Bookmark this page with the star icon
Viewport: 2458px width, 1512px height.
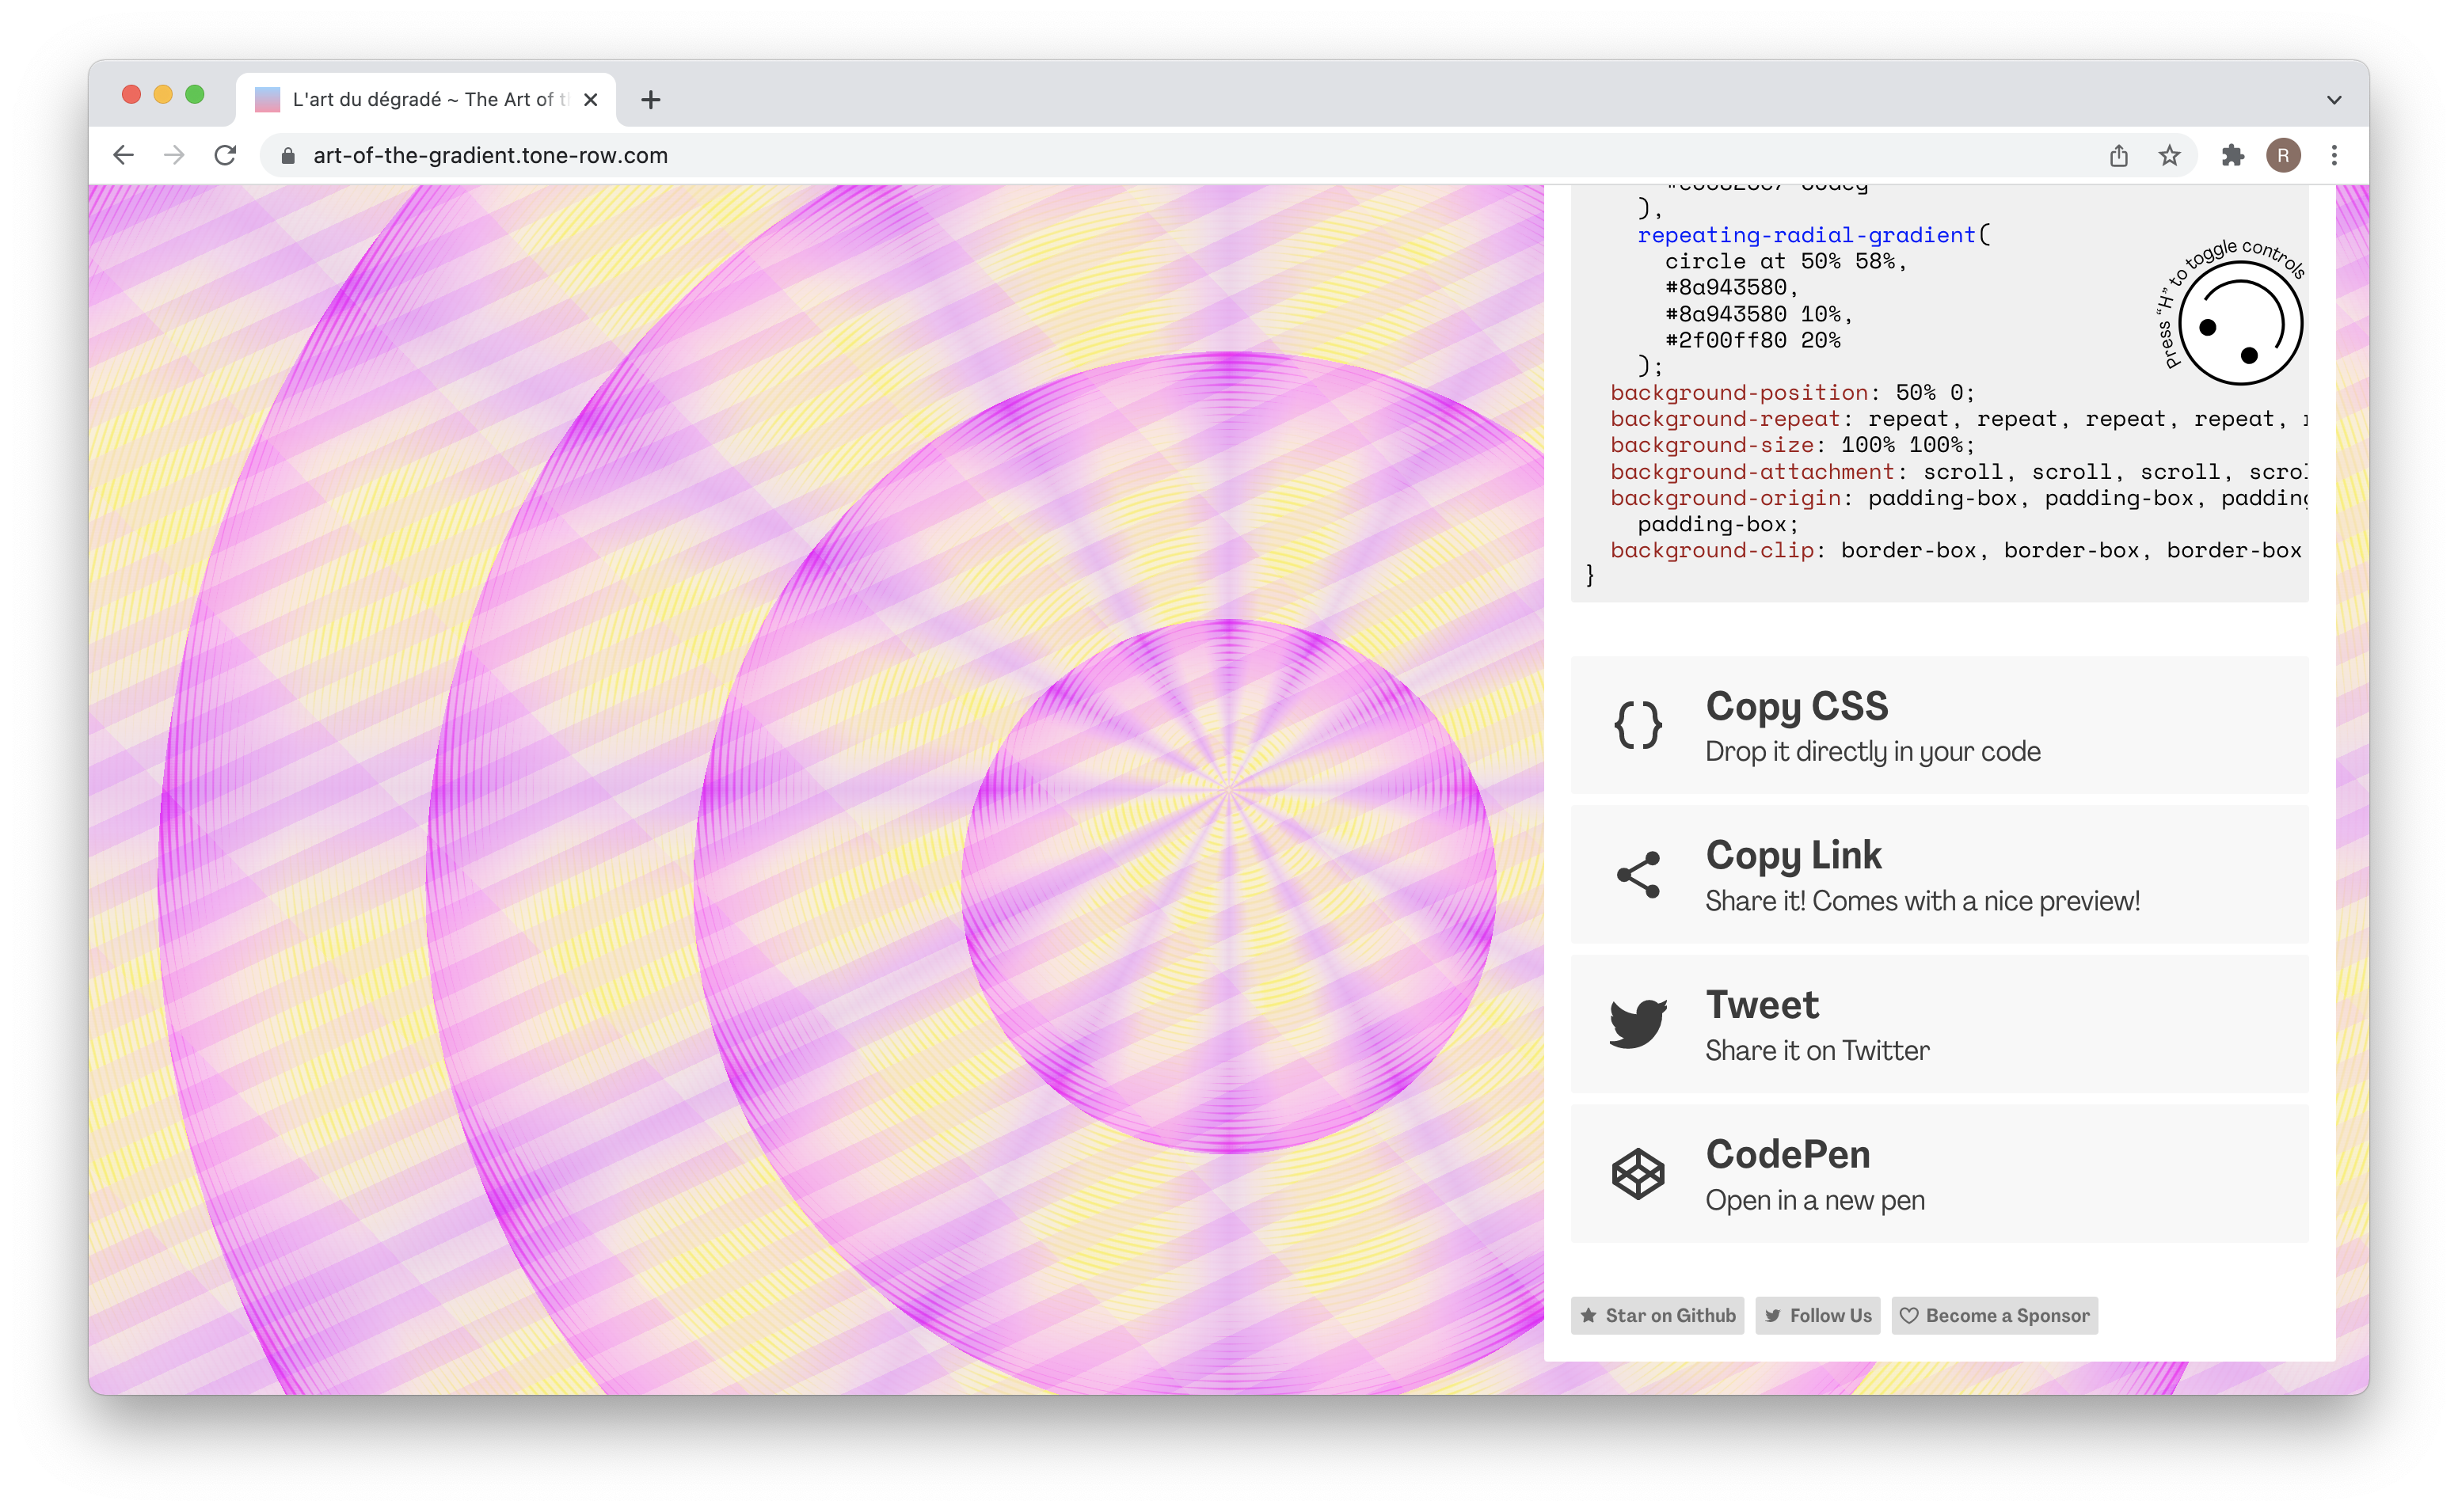(x=2168, y=156)
